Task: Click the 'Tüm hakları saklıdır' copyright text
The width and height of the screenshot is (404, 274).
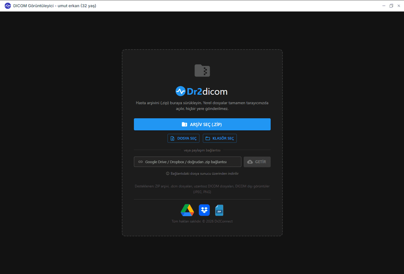Action: [x=202, y=221]
